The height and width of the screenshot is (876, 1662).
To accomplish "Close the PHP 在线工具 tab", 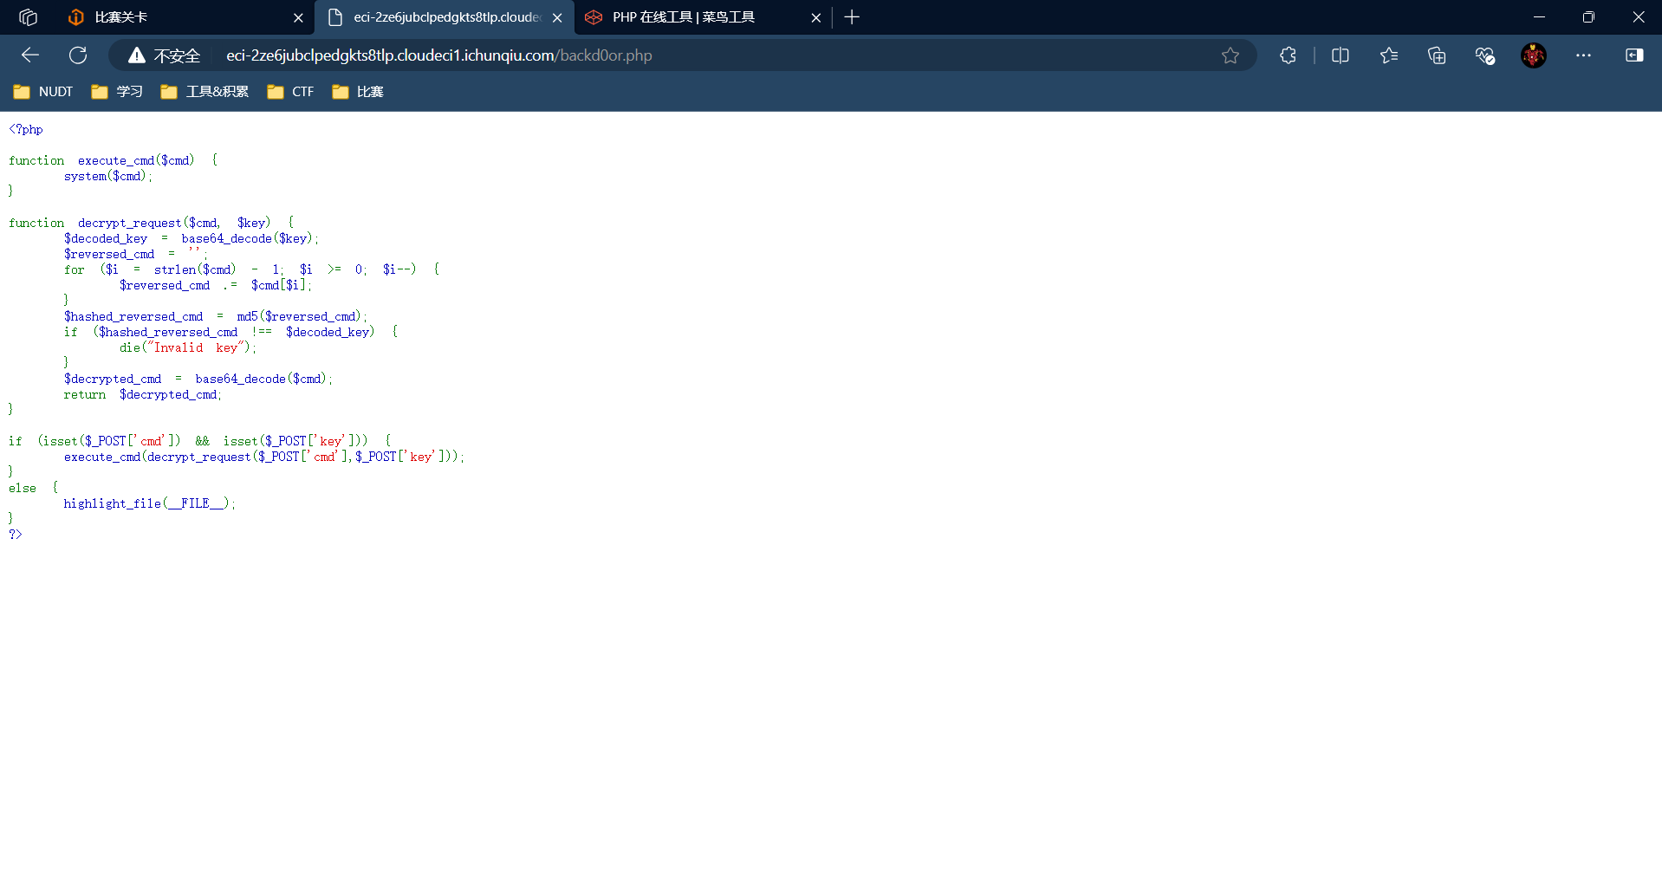I will pyautogui.click(x=815, y=17).
